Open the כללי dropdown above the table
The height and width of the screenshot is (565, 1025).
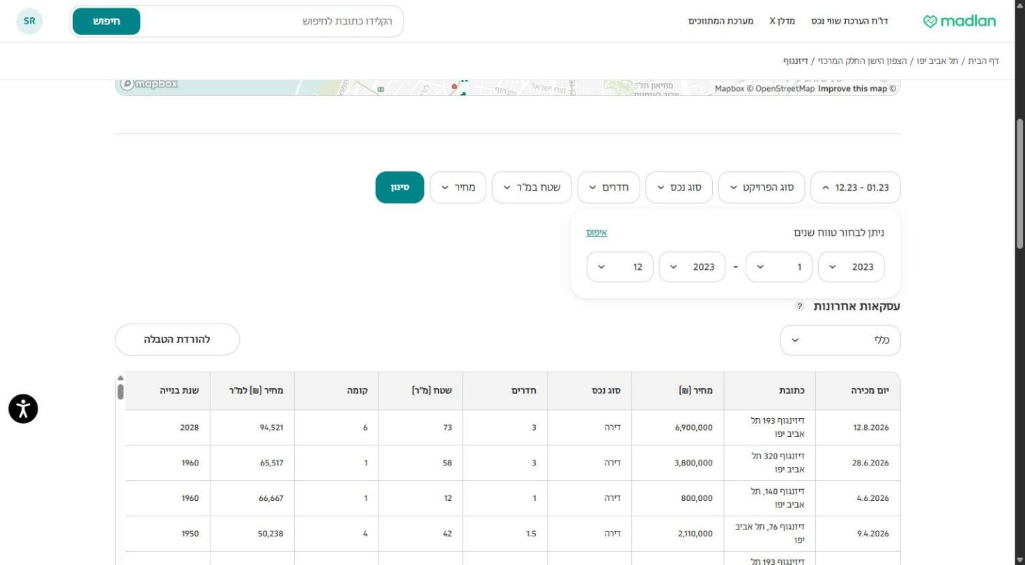point(840,340)
